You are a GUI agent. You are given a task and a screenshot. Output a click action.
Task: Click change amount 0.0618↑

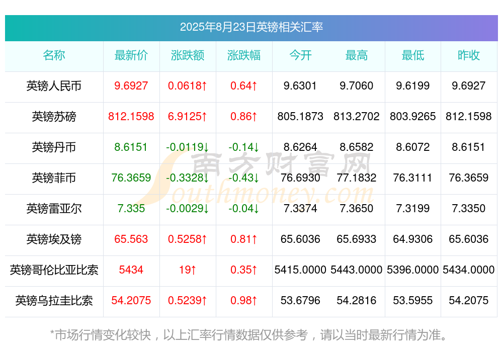point(187,86)
